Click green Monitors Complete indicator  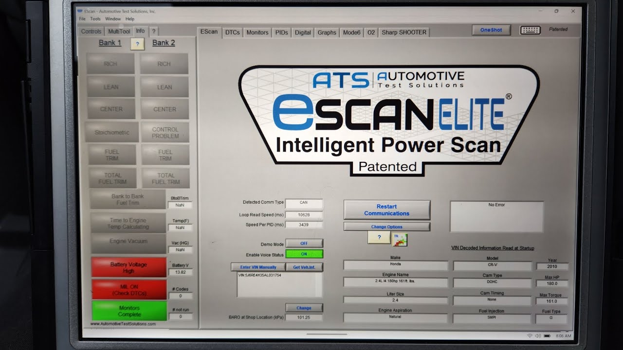coord(129,311)
